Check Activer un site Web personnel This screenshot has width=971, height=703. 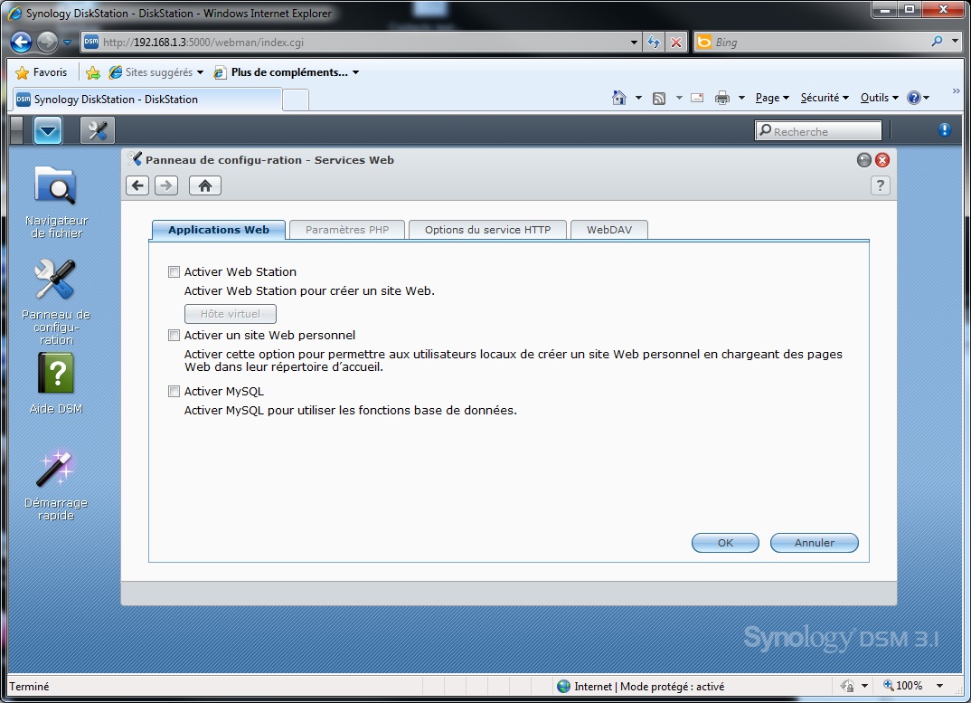[174, 336]
